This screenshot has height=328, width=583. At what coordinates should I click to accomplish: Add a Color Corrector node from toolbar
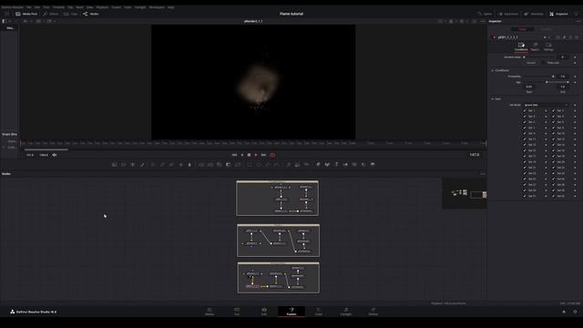[153, 164]
